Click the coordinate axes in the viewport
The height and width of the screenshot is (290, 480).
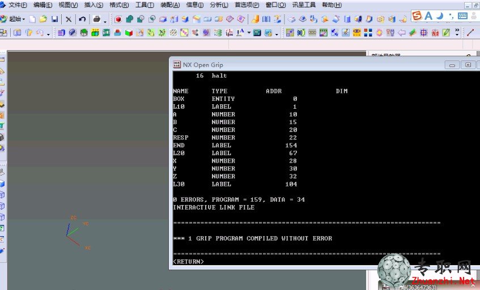coord(78,232)
